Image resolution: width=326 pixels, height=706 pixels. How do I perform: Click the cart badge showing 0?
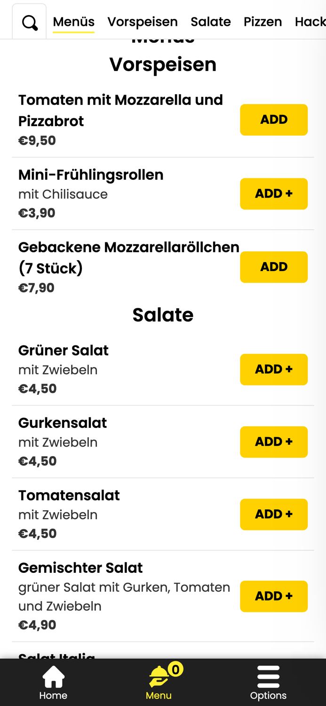point(177,667)
